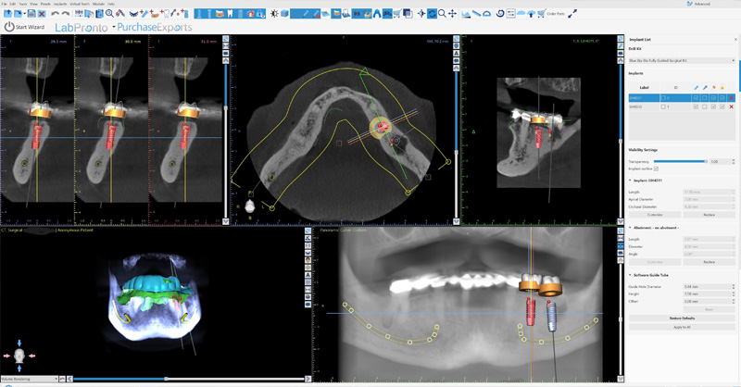Click the Guide Hole Diameter input field
741x387 pixels.
(x=707, y=287)
